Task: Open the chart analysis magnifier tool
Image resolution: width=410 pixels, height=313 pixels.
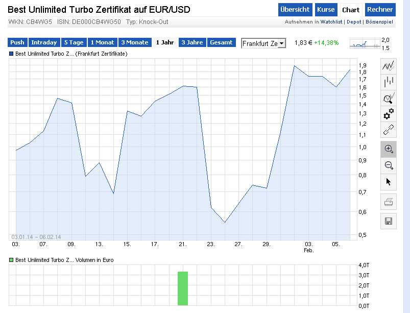Action: coord(389,98)
